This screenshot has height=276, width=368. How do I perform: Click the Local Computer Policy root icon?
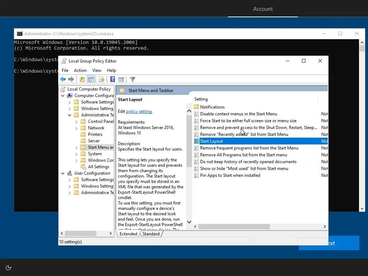63,89
